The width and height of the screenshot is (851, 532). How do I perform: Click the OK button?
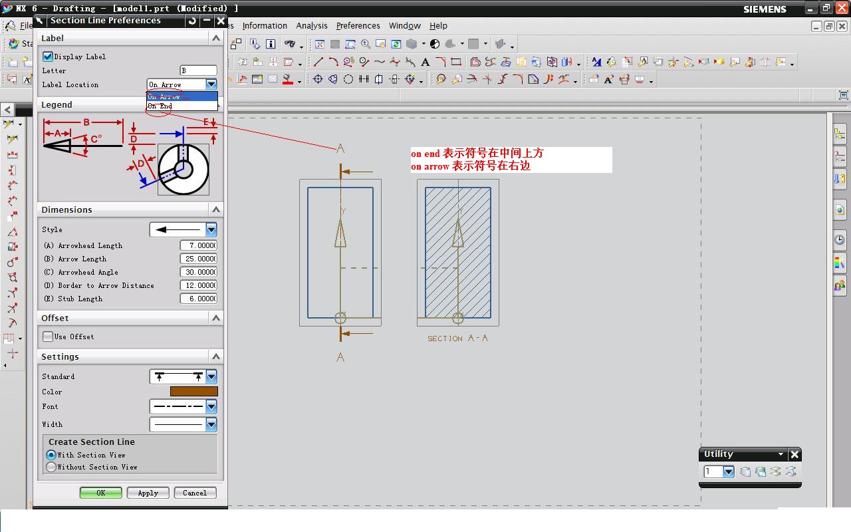click(x=101, y=493)
